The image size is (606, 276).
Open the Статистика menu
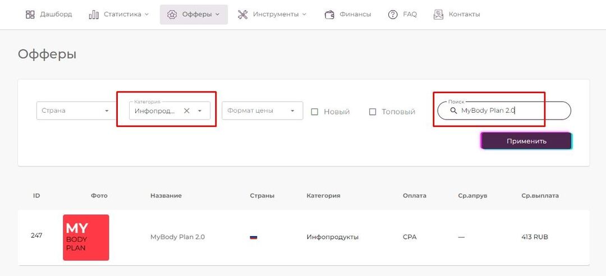122,15
